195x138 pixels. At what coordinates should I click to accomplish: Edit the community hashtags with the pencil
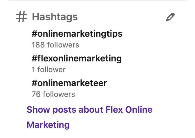(170, 17)
